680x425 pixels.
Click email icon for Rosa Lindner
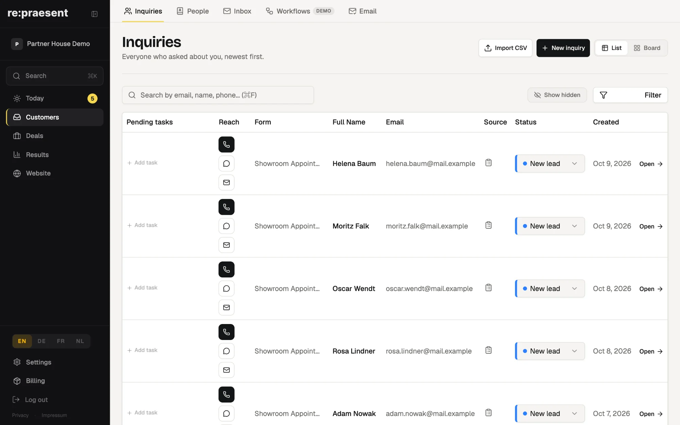pyautogui.click(x=226, y=370)
